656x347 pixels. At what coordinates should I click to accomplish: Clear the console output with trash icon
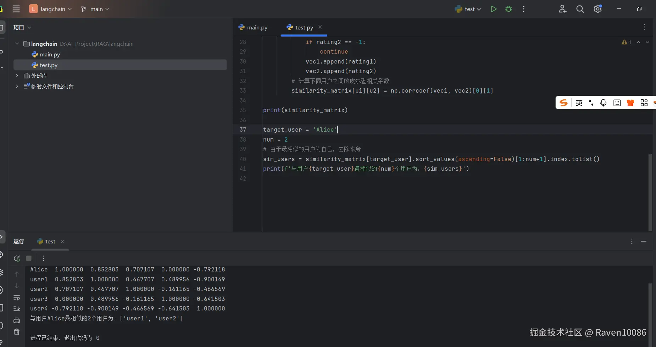click(17, 332)
